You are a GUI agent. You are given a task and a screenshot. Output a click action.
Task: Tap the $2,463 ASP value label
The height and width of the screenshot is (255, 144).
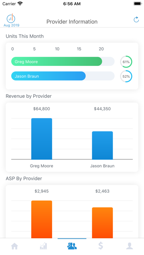(x=102, y=191)
